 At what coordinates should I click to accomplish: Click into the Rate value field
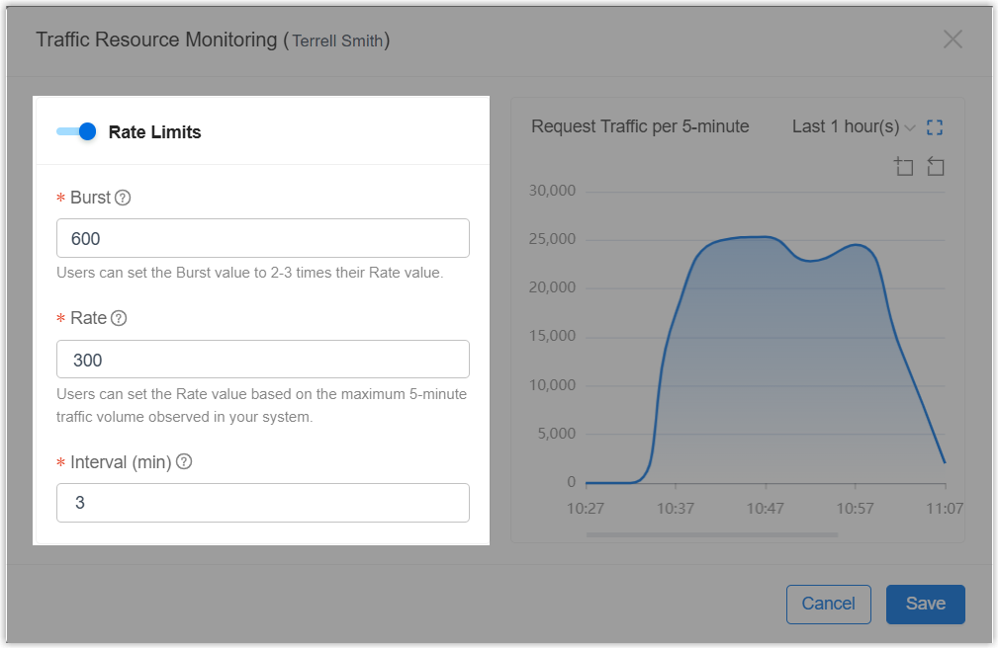coord(262,360)
